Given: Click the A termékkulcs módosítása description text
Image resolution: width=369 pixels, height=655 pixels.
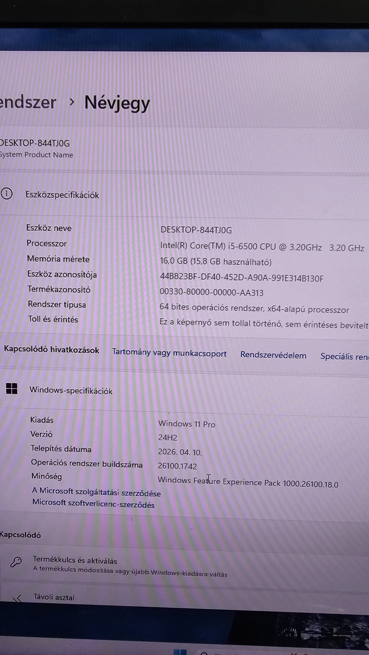Looking at the screenshot, I should 130,572.
